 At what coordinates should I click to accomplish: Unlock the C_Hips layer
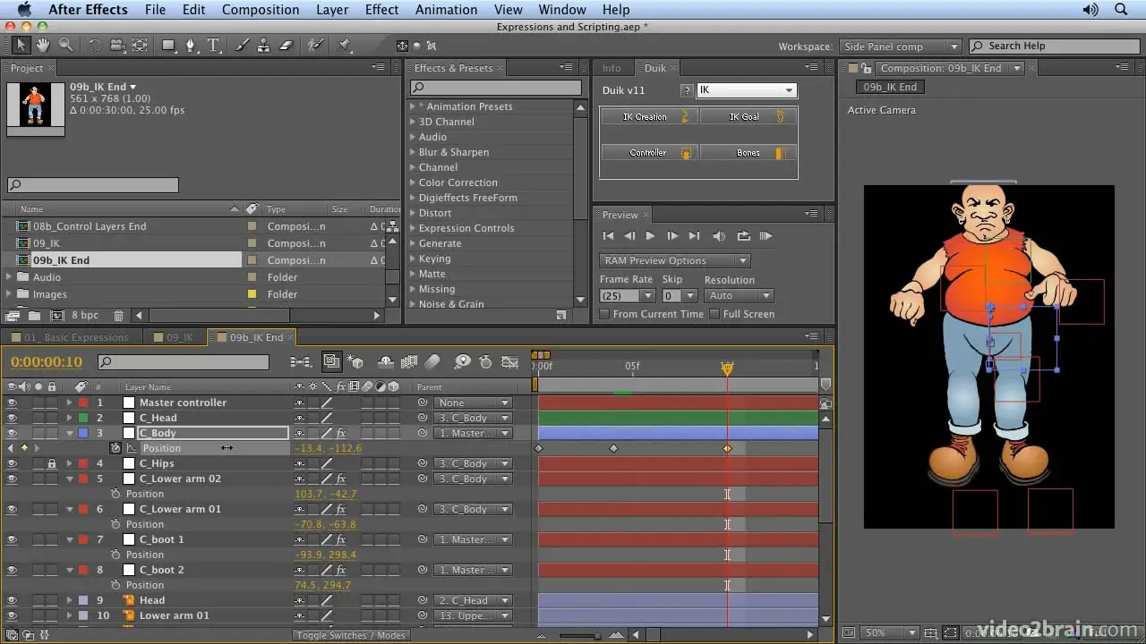[x=52, y=464]
